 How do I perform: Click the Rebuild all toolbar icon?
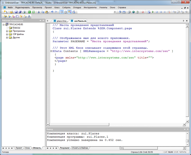coord(124,12)
